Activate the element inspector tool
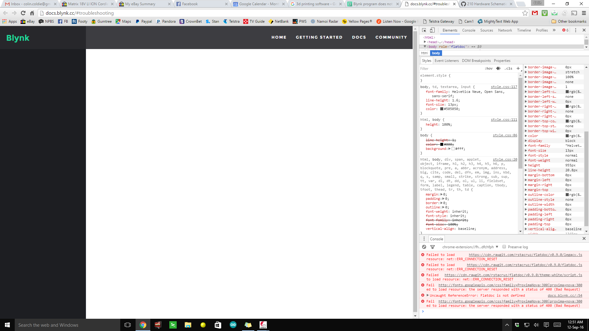The width and height of the screenshot is (589, 331). click(x=424, y=30)
